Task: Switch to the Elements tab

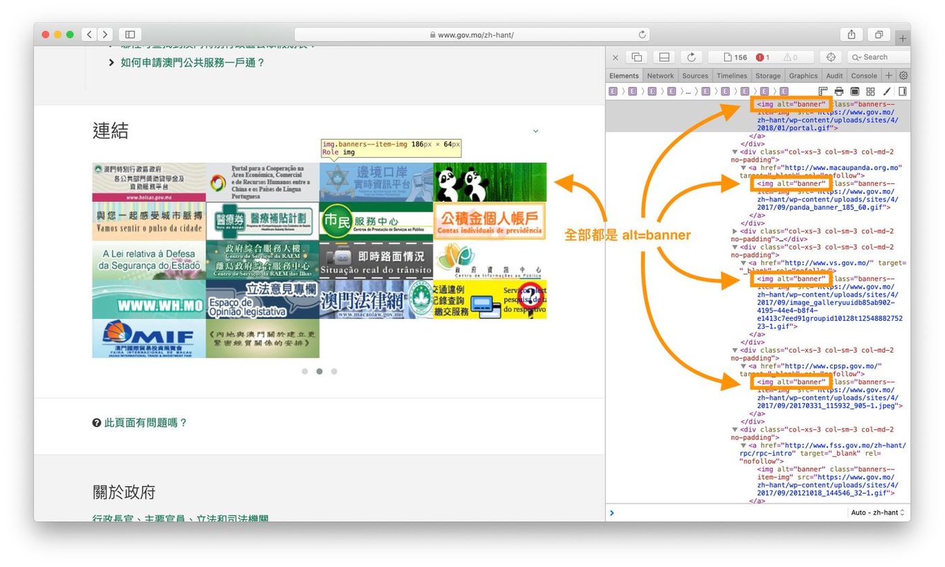Action: [x=624, y=76]
